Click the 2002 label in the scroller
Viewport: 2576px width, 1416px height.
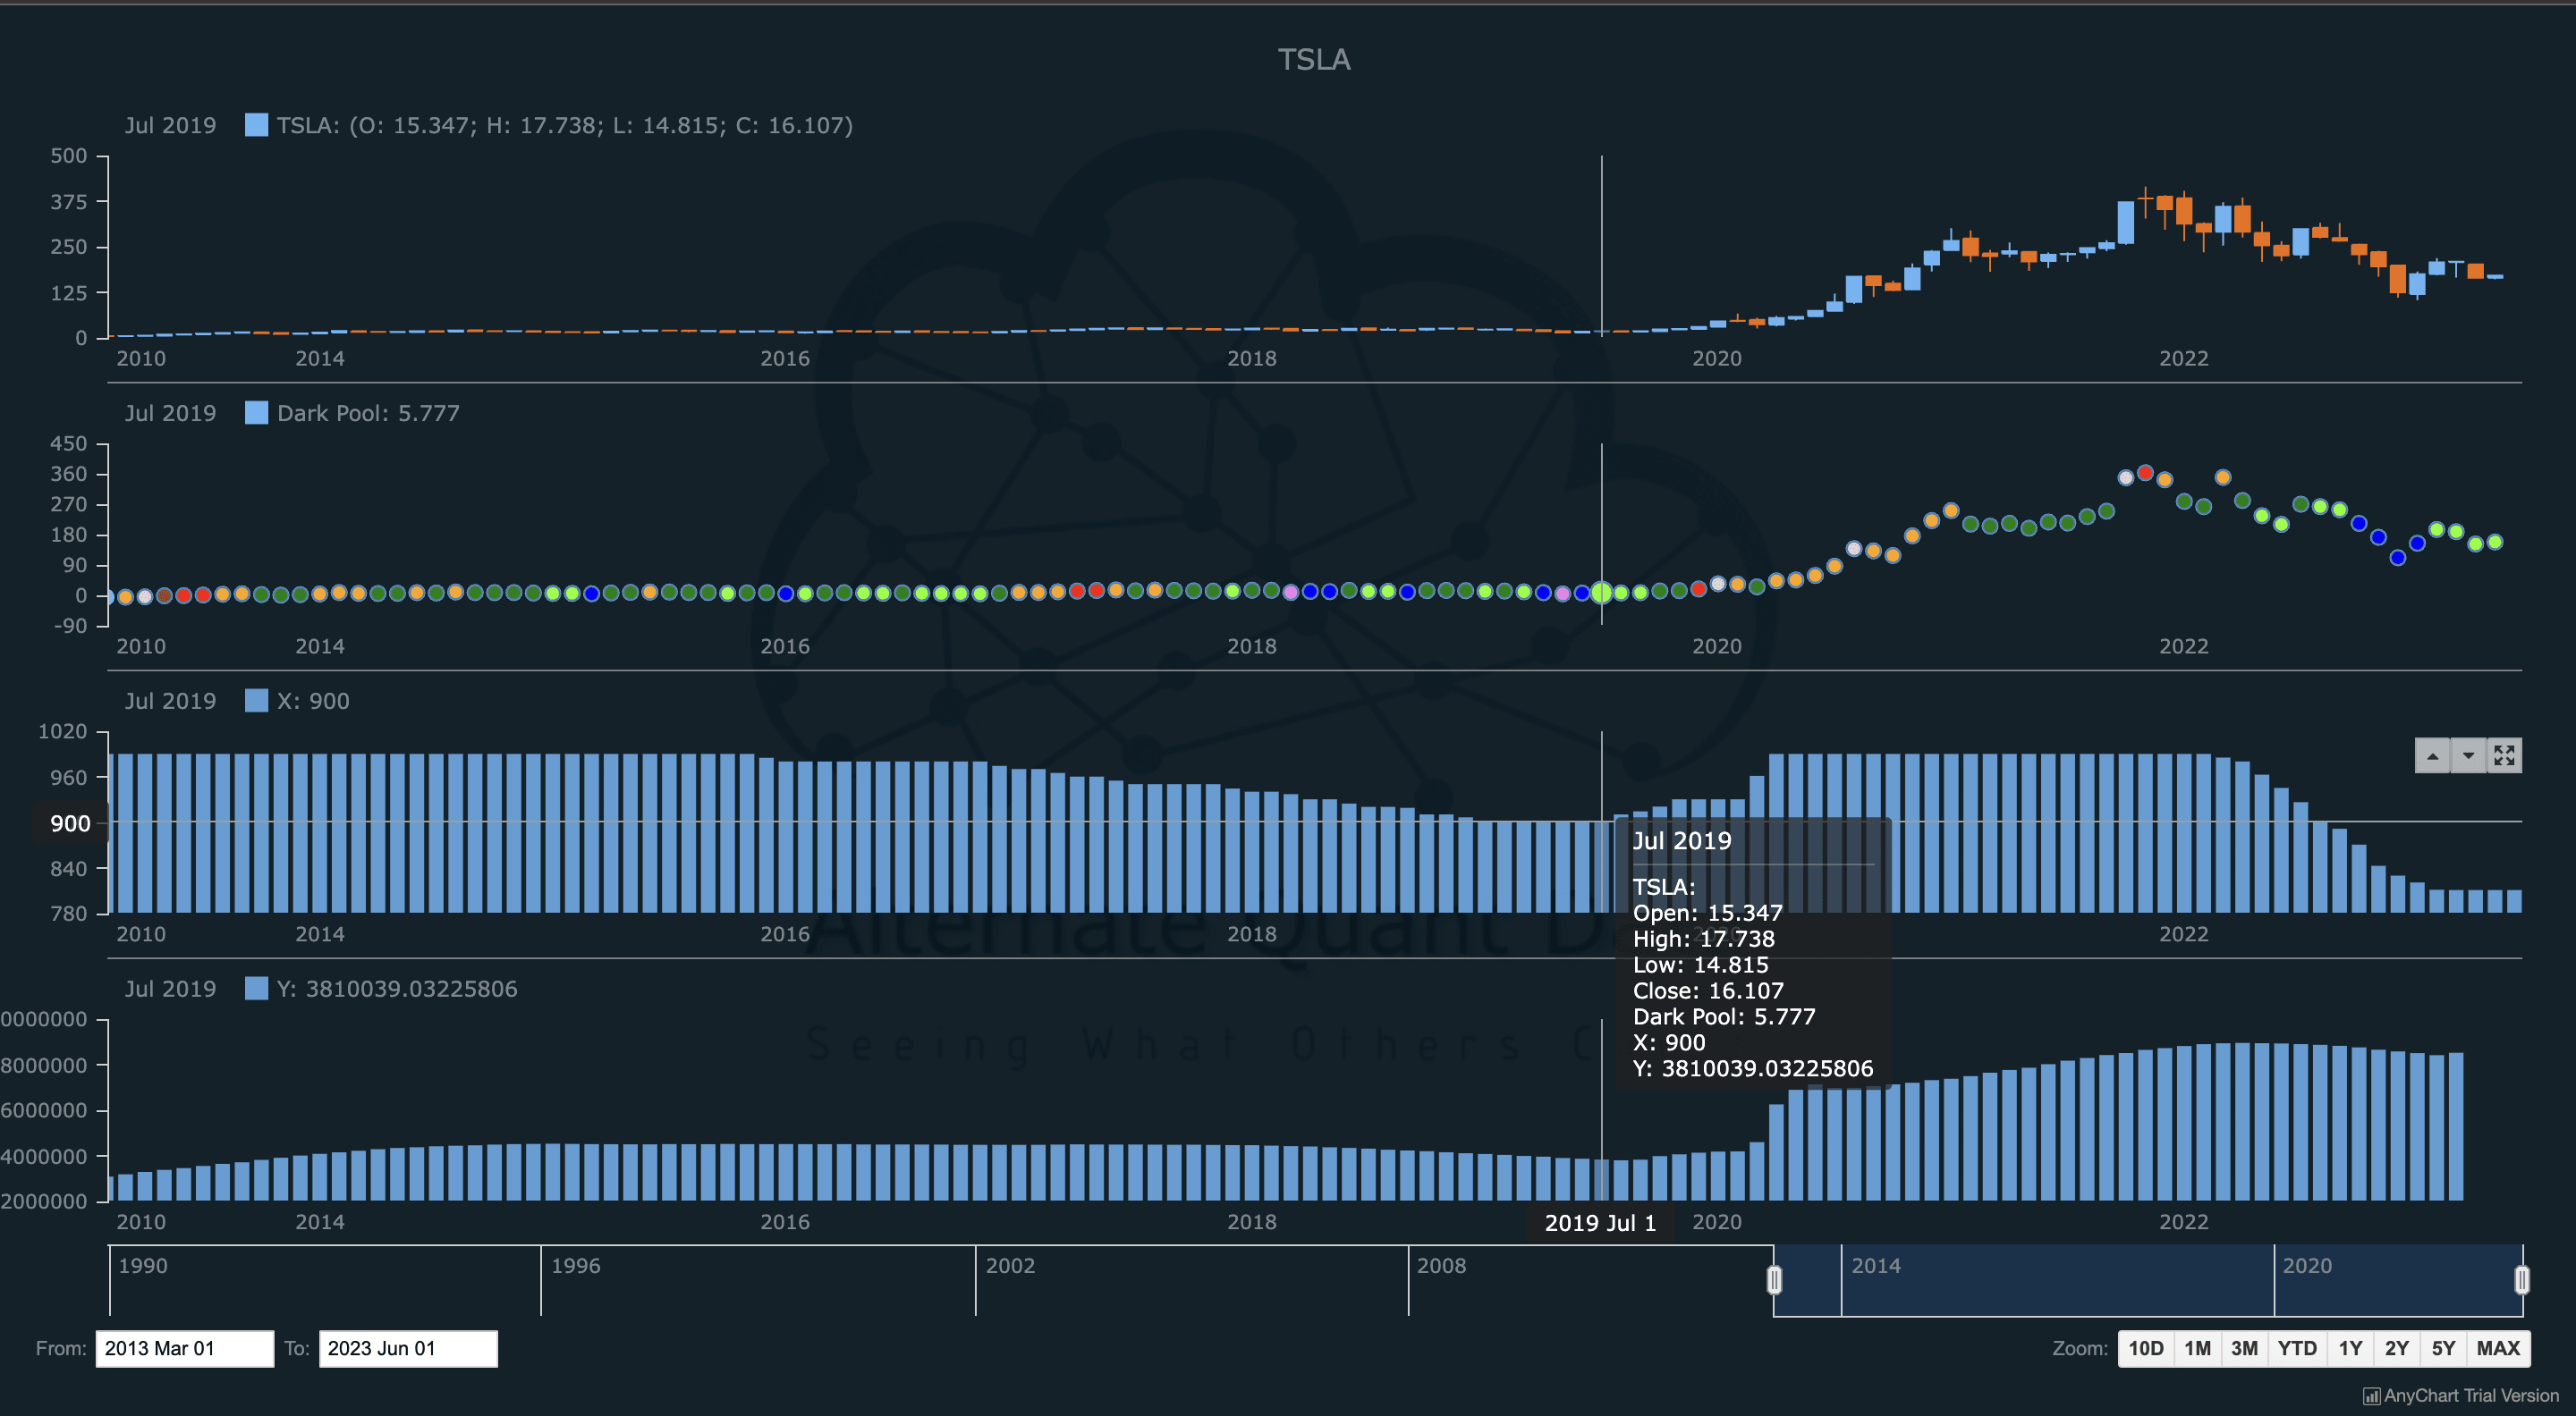(1010, 1265)
